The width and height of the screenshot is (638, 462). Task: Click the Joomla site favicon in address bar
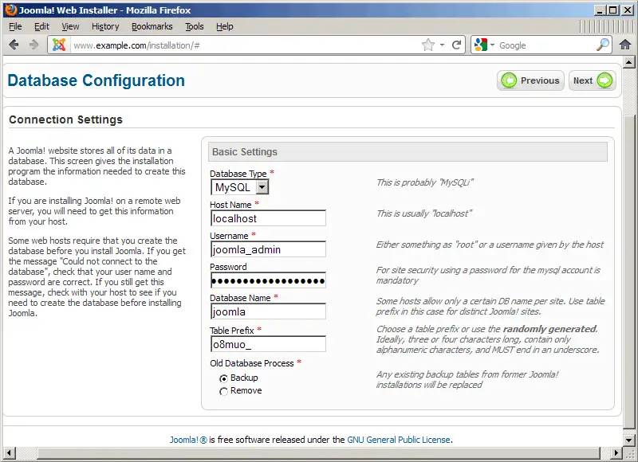59,45
